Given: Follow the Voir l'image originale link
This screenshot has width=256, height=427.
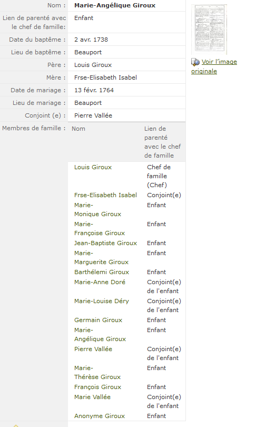Looking at the screenshot, I should [214, 66].
